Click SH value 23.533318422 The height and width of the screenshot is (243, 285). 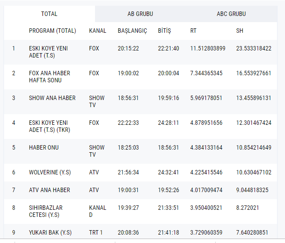pyautogui.click(x=254, y=48)
